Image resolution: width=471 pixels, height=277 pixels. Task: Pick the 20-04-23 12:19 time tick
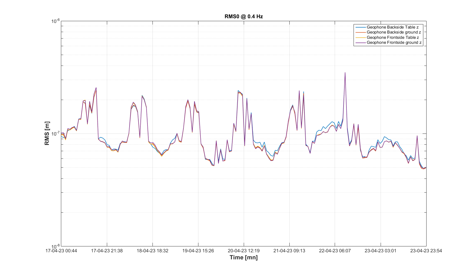click(244, 251)
